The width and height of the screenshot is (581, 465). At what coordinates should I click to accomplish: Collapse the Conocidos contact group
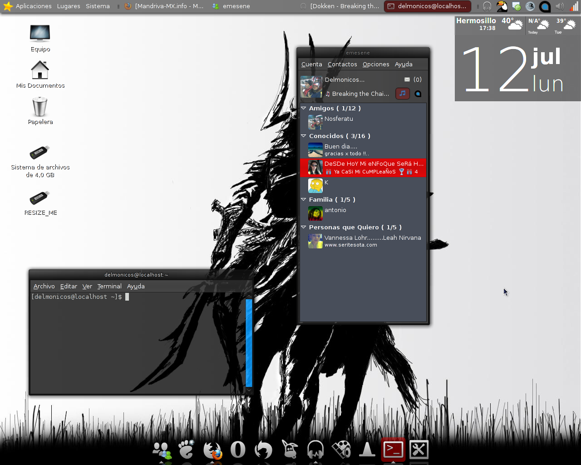coord(304,136)
